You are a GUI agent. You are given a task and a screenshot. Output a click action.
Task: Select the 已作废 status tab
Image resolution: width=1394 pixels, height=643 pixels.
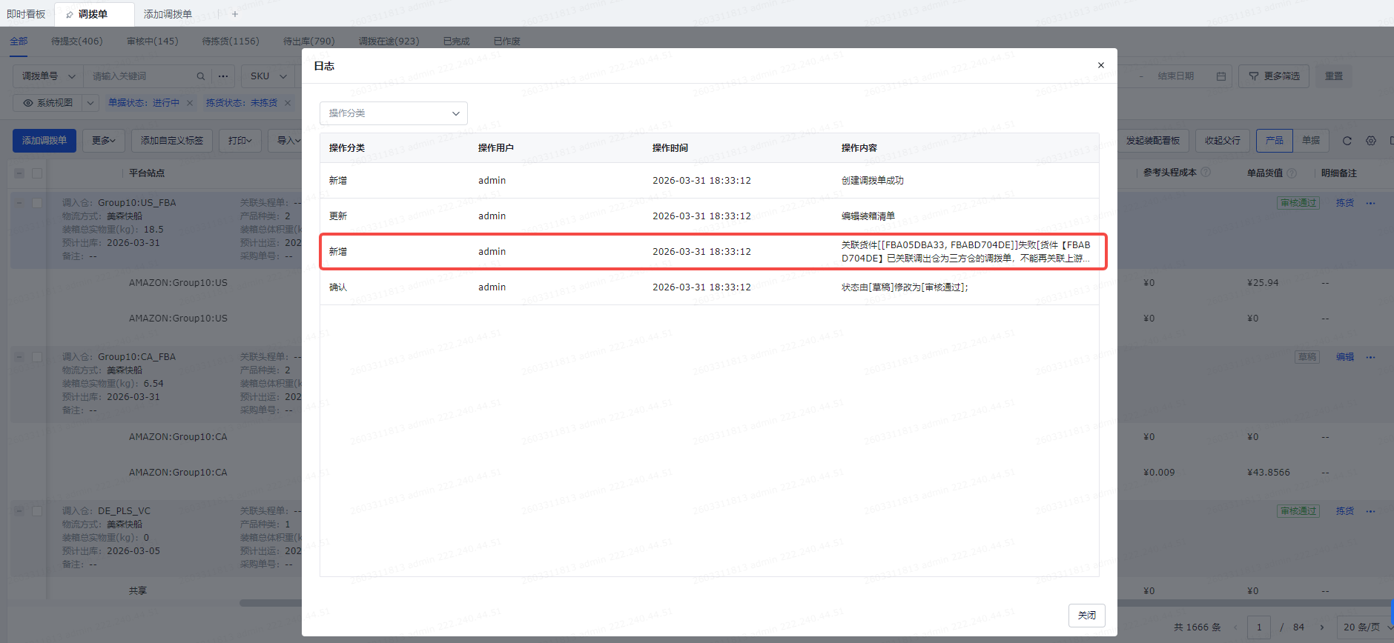tap(507, 41)
